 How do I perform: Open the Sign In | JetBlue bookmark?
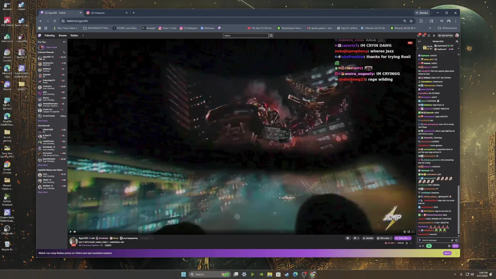pos(347,28)
